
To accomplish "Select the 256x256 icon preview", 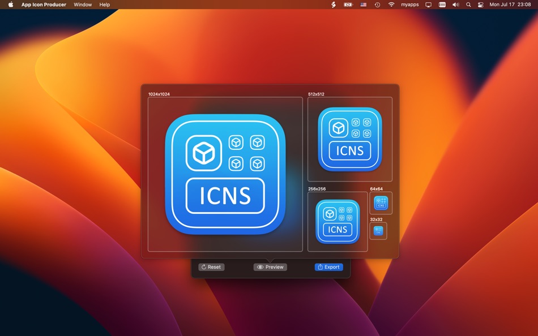I will coord(338,222).
